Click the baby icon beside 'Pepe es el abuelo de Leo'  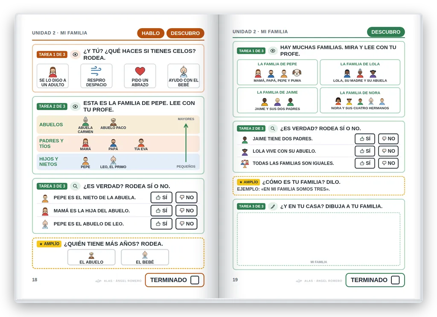tap(45, 224)
